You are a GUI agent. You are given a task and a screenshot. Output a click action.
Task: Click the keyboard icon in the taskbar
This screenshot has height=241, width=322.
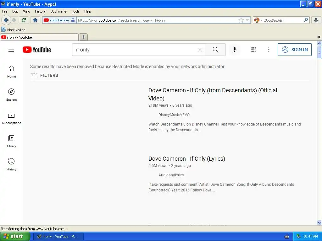point(287,237)
